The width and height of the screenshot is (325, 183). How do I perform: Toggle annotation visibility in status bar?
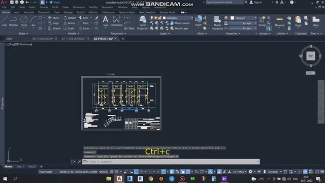tap(219, 172)
